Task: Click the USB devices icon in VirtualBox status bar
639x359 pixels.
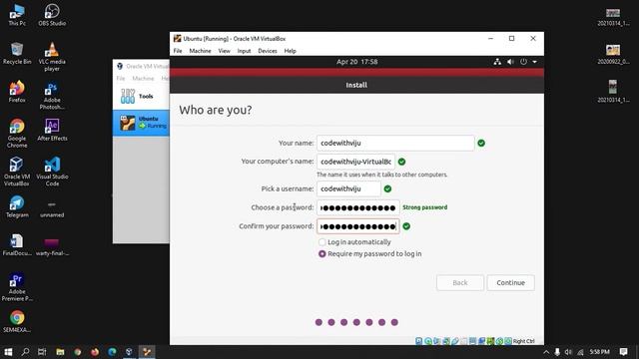Action: (455, 341)
